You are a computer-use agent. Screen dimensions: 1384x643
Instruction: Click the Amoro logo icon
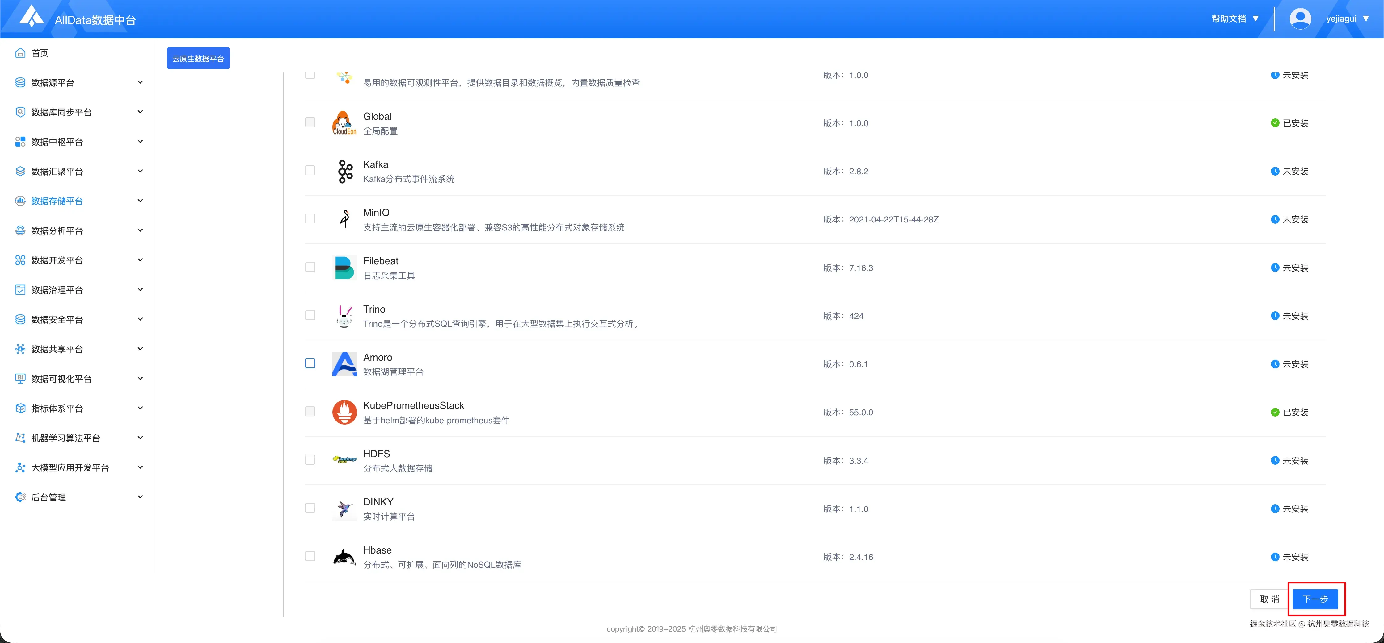pos(344,364)
